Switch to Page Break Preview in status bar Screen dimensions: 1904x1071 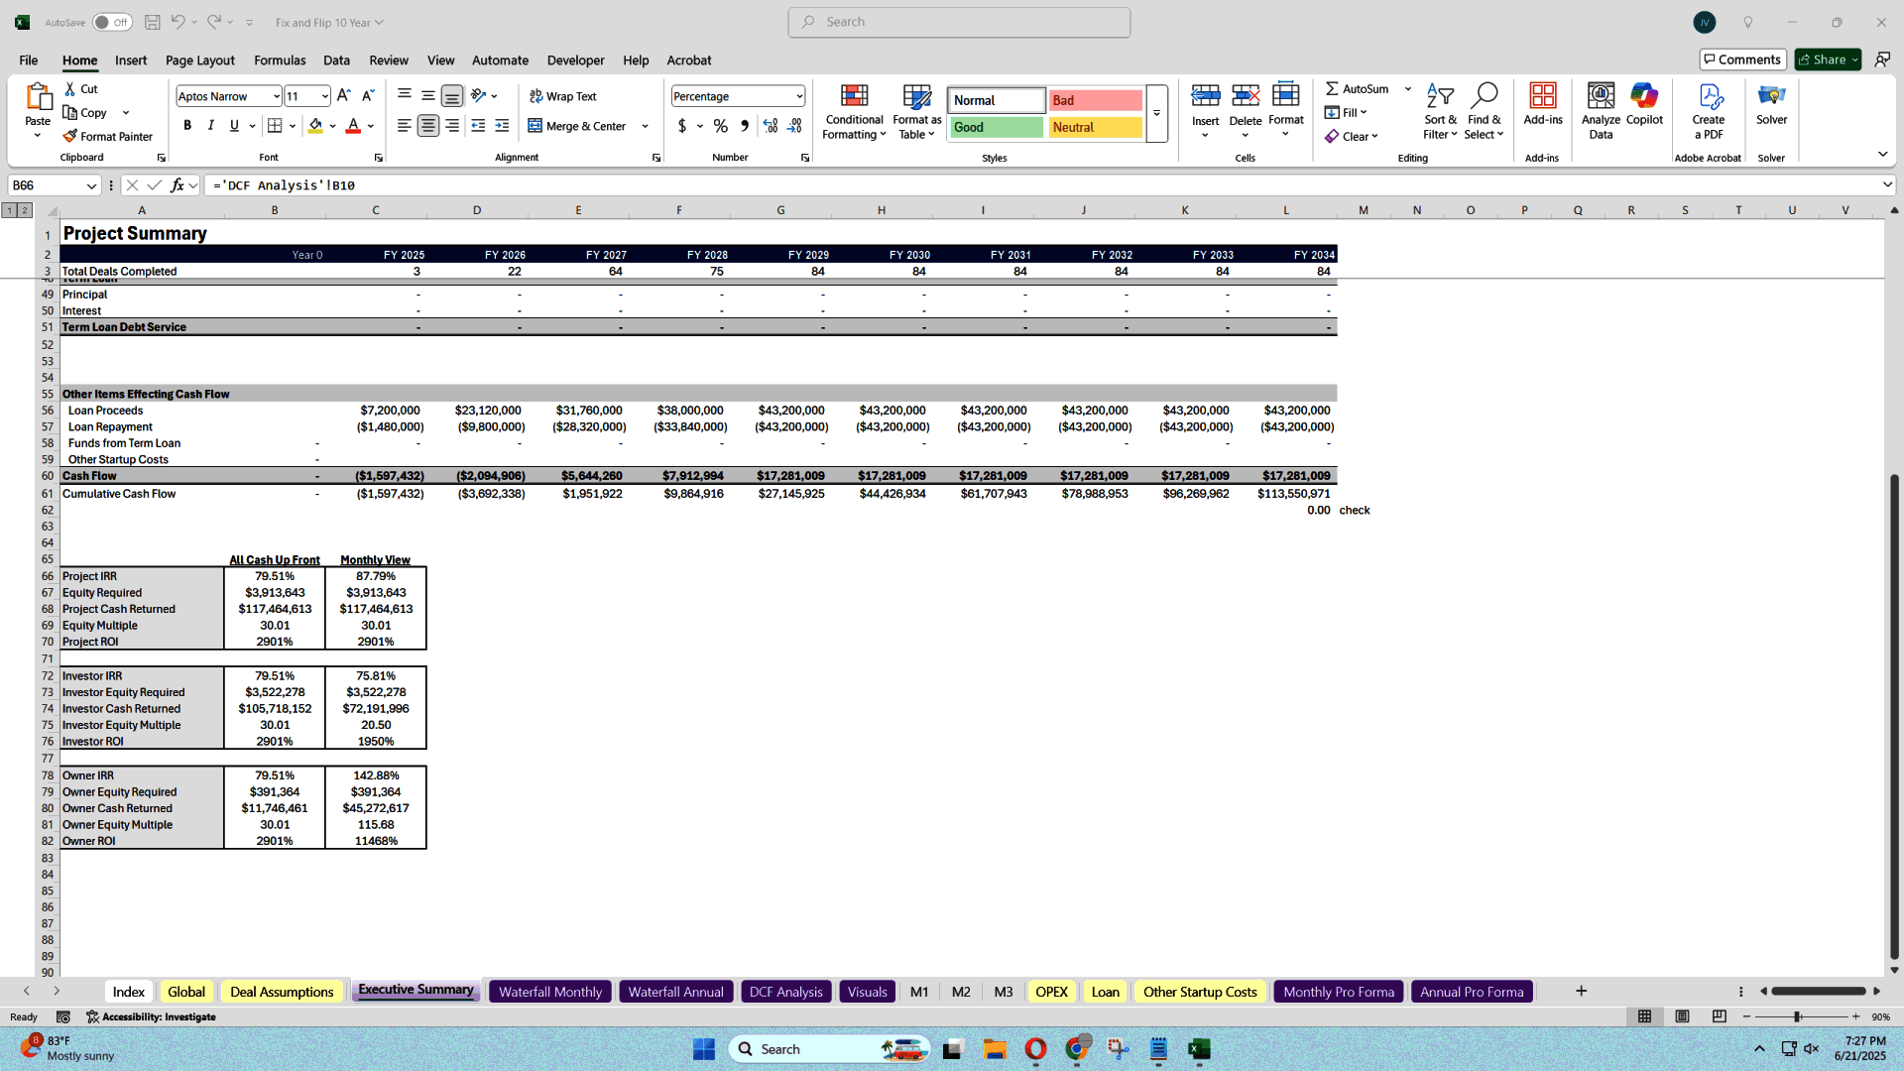click(x=1719, y=1016)
